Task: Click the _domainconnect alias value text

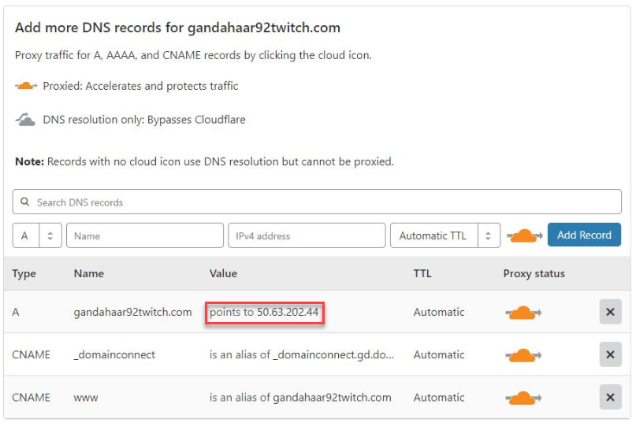Action: point(301,355)
